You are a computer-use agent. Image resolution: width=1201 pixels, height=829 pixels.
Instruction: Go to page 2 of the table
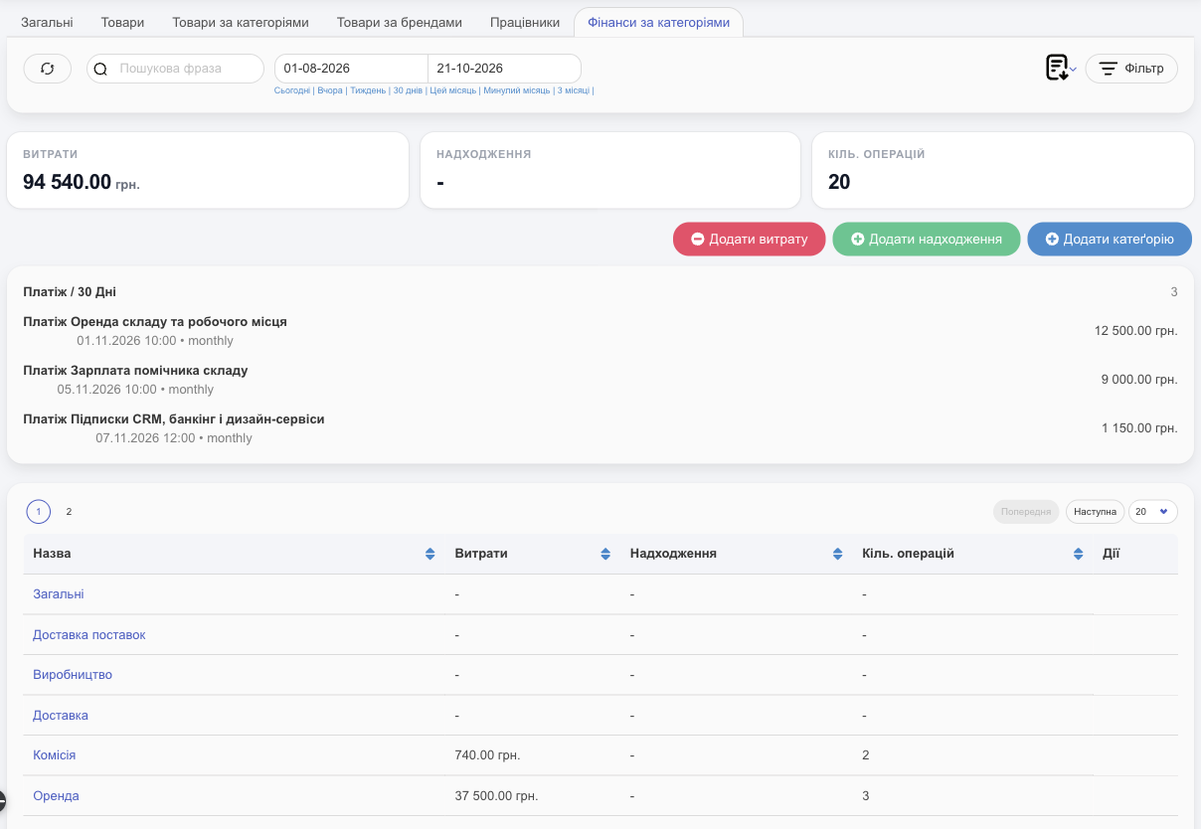[69, 512]
